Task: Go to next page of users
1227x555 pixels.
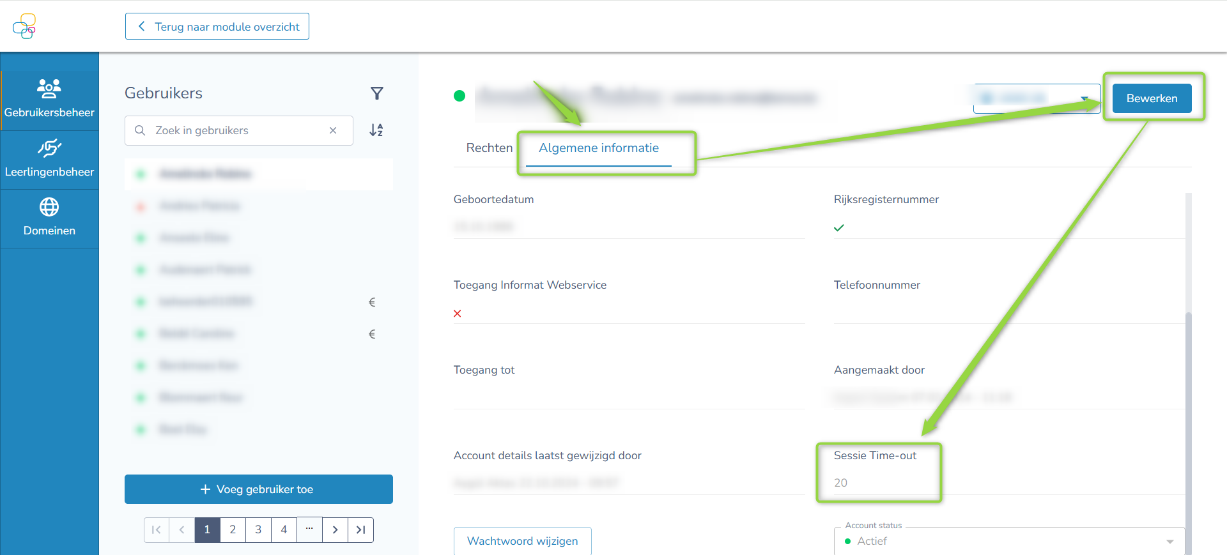Action: tap(335, 529)
